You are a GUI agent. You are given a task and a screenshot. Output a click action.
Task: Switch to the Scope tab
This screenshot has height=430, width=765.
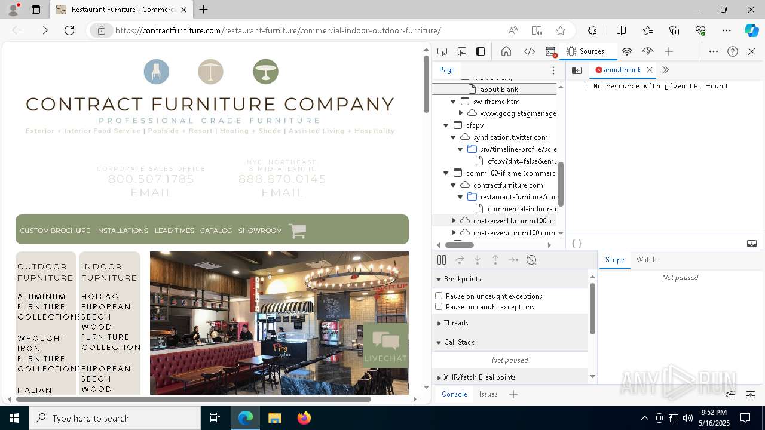coord(614,260)
